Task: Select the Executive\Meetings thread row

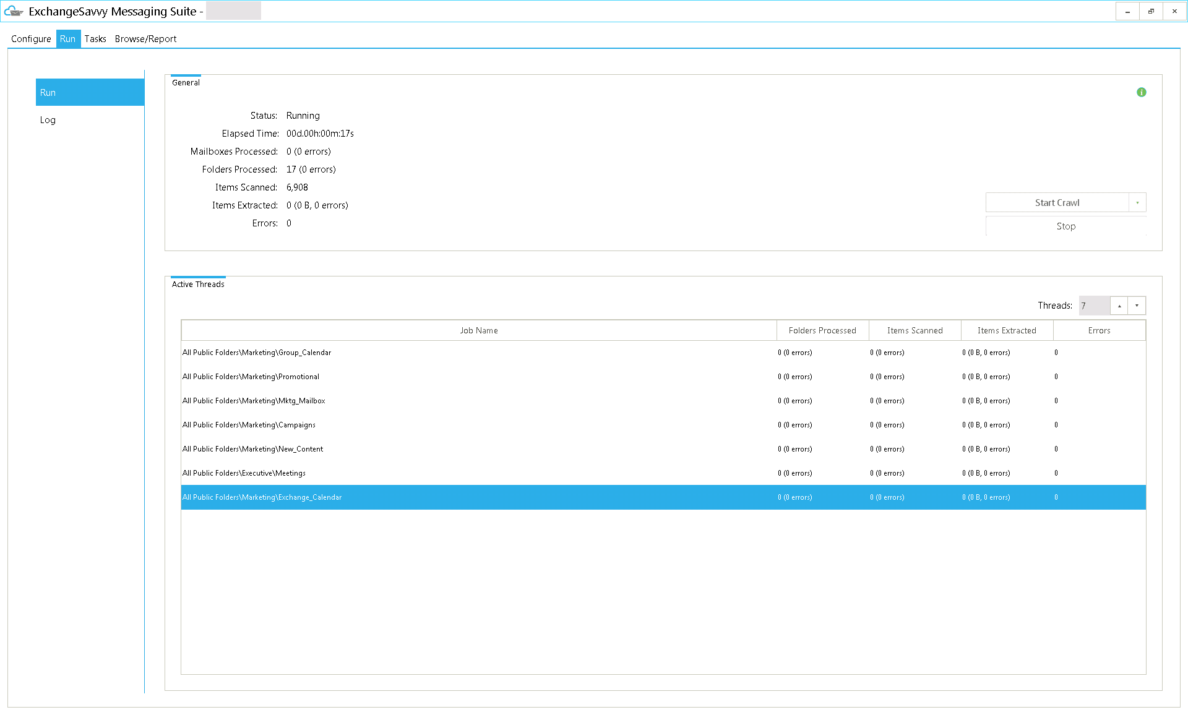Action: tap(663, 473)
